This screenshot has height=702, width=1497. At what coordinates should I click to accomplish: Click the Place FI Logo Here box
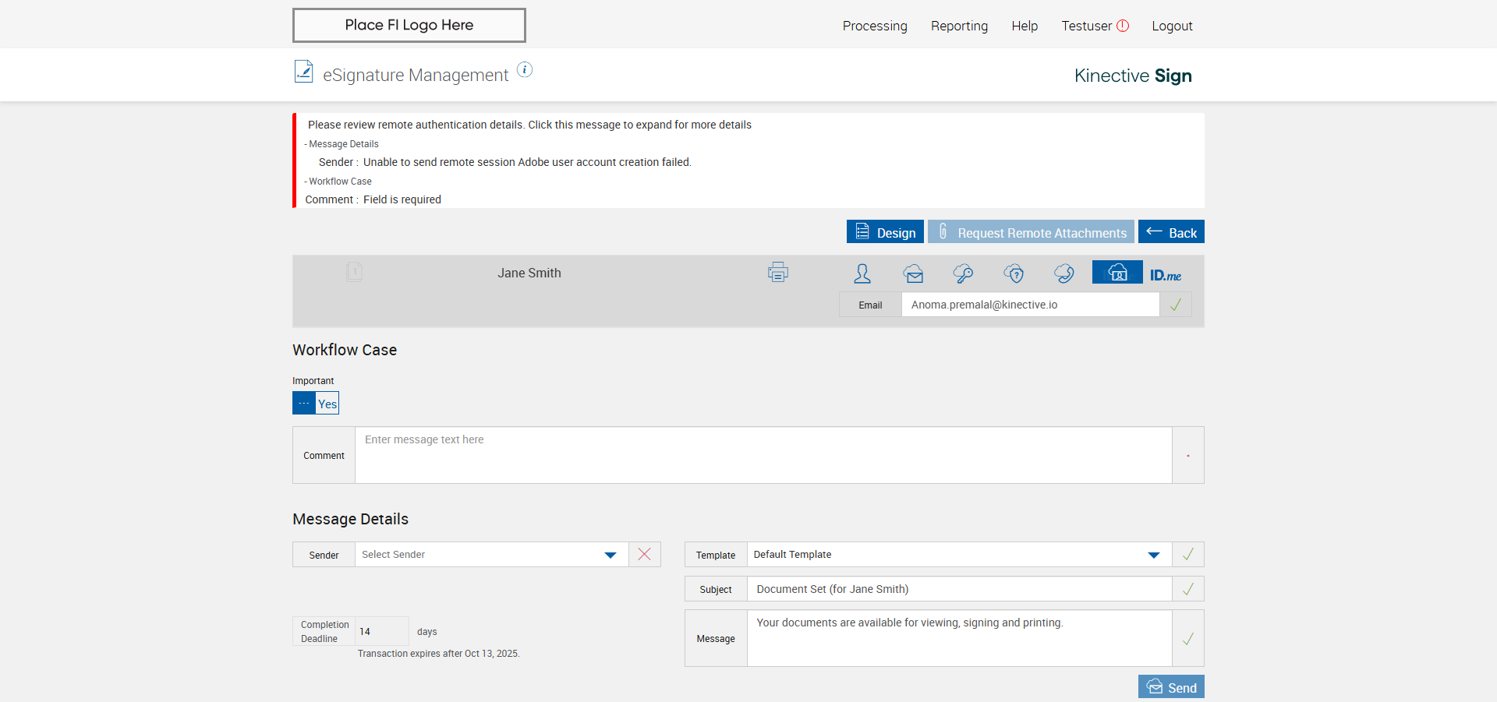pyautogui.click(x=409, y=25)
